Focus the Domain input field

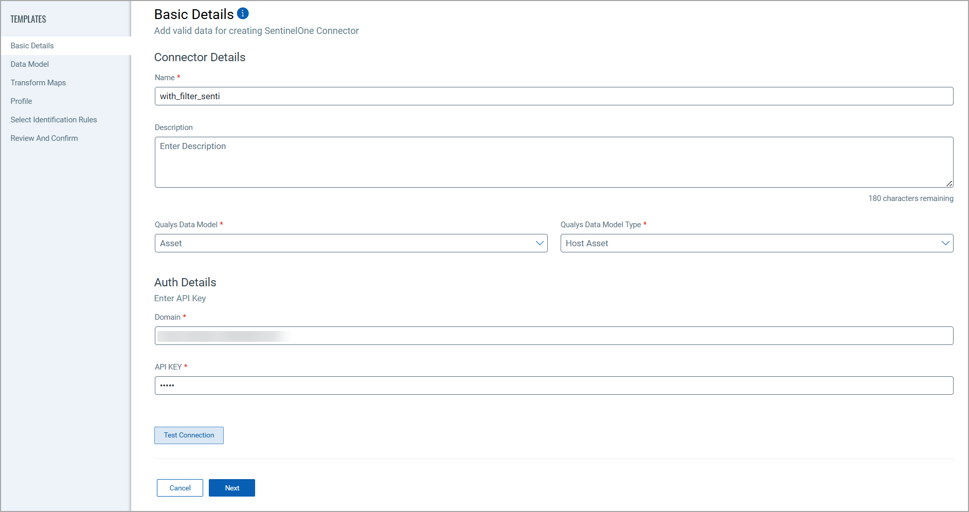click(553, 336)
